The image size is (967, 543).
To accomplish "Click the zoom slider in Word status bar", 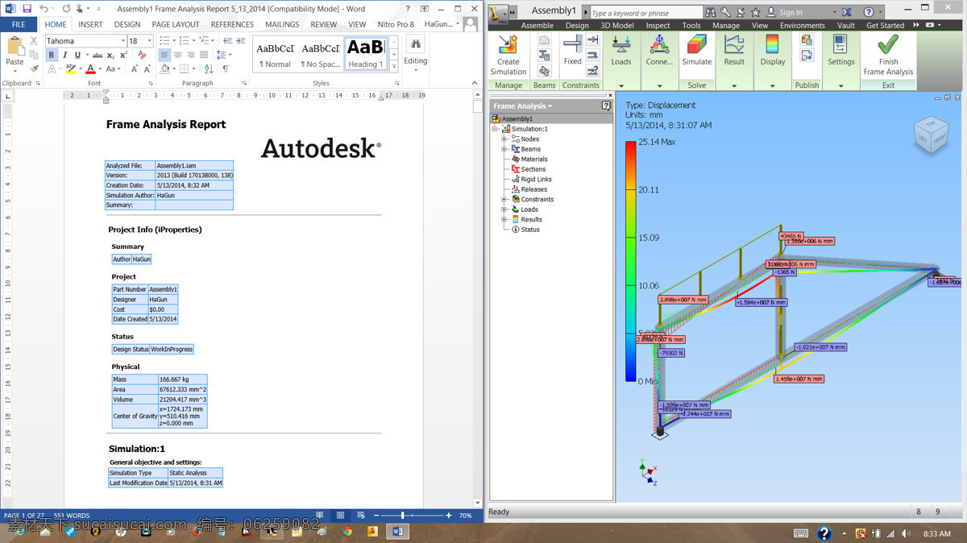I will pos(403,516).
